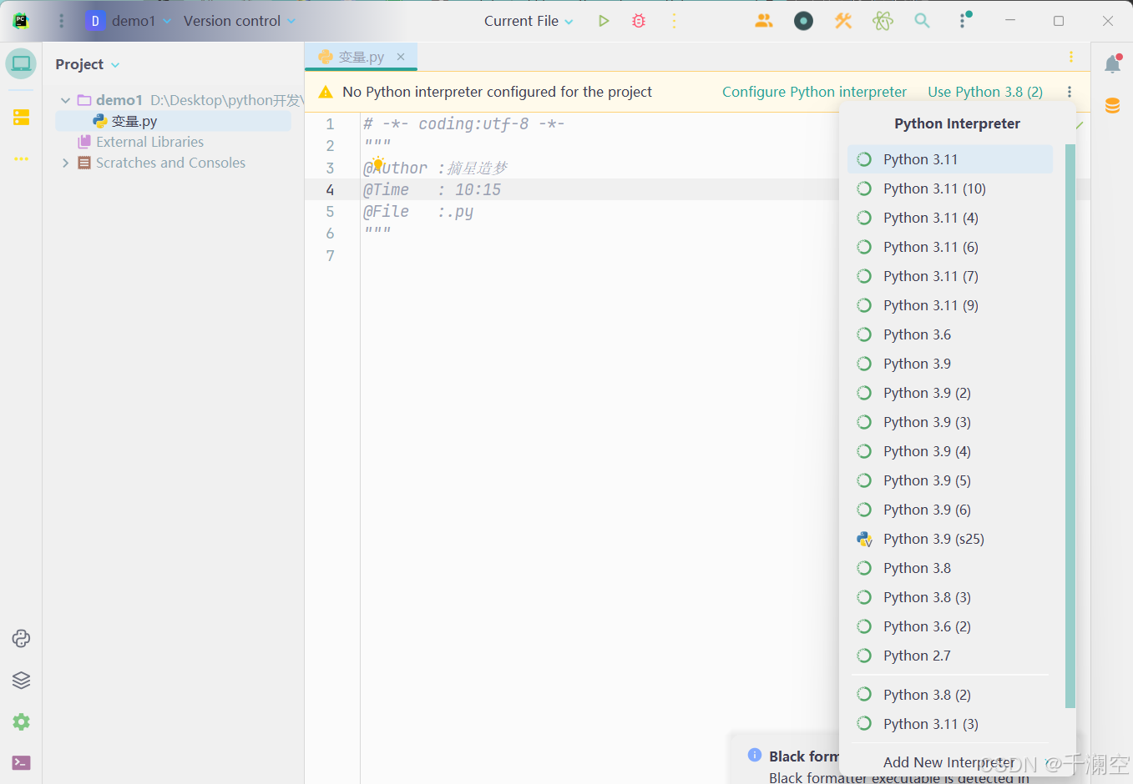Select Python 3.6 (2) interpreter
The image size is (1133, 784).
click(950, 626)
